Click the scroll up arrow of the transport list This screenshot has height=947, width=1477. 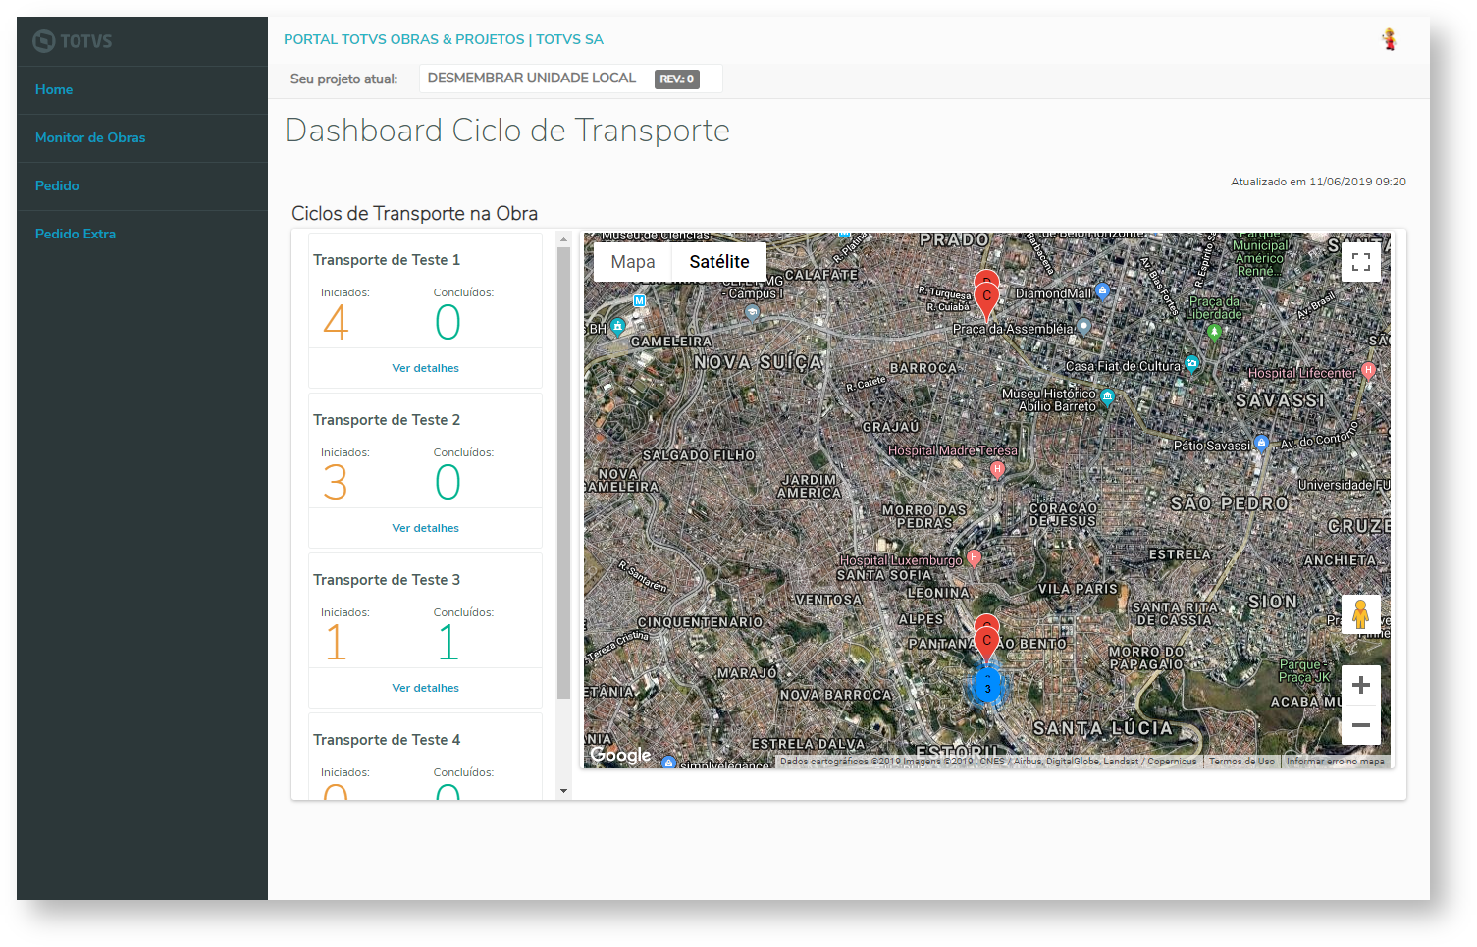click(x=563, y=239)
